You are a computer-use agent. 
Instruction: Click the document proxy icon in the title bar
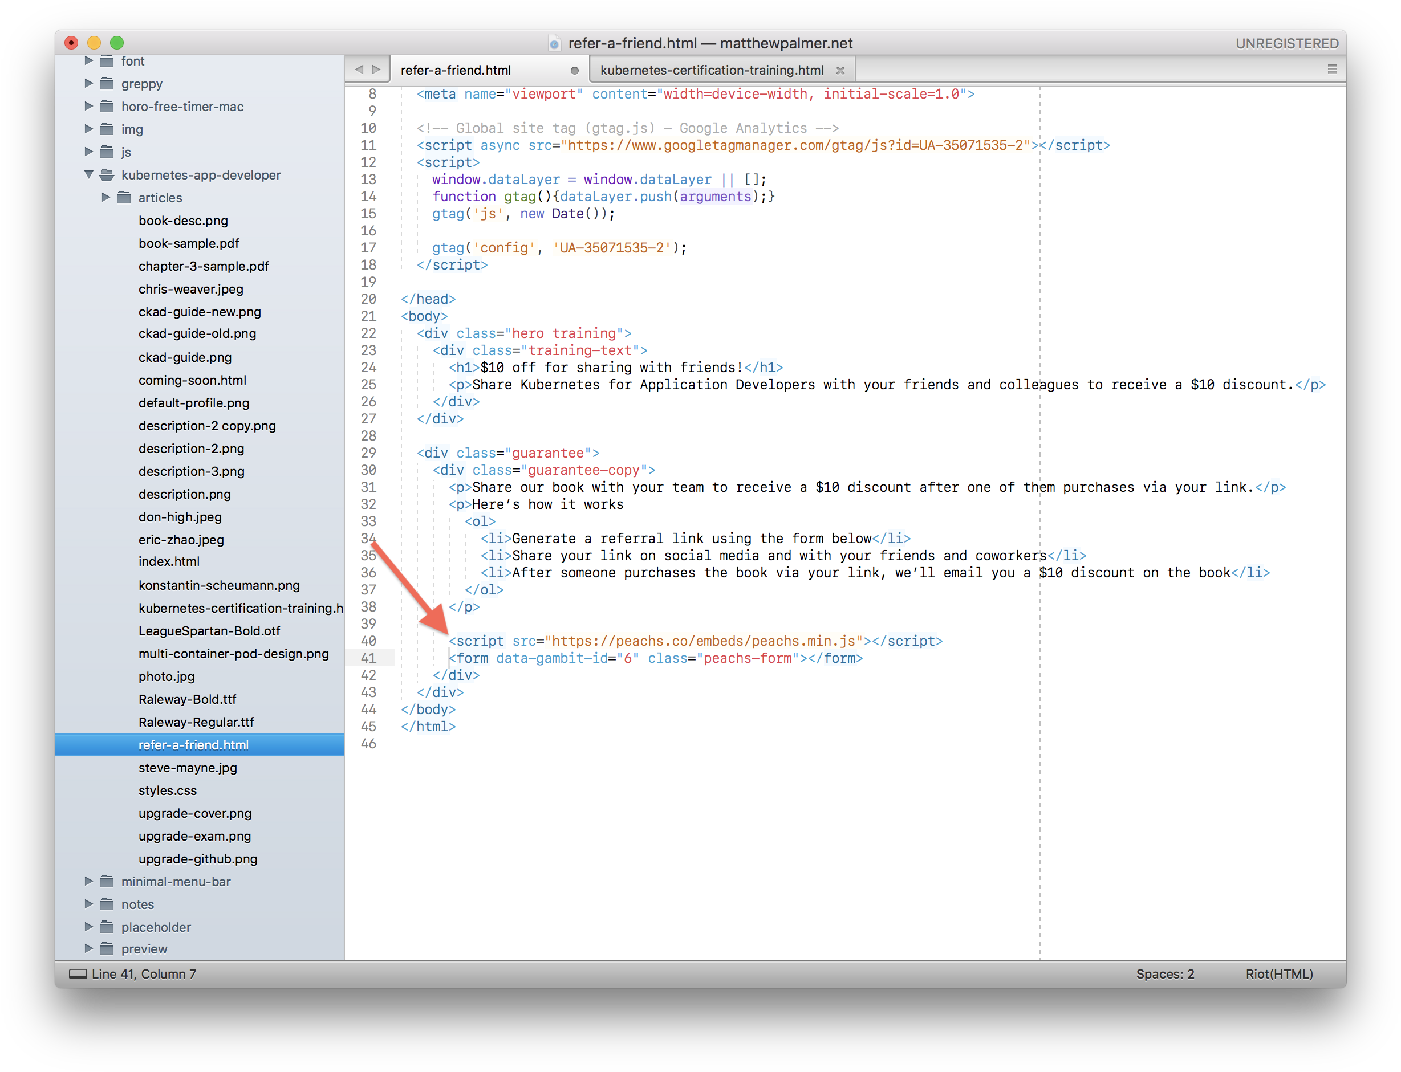tap(554, 43)
